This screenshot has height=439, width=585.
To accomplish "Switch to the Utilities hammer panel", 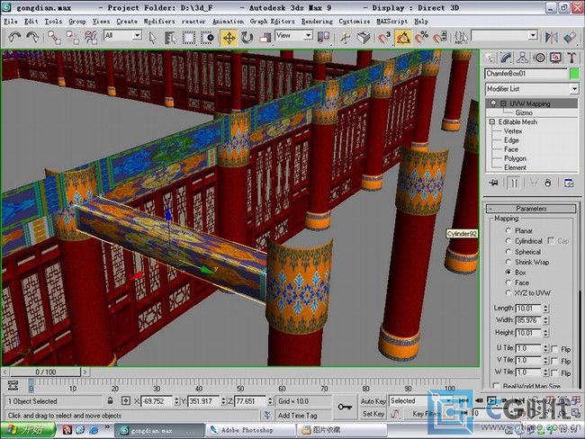I will 571,58.
